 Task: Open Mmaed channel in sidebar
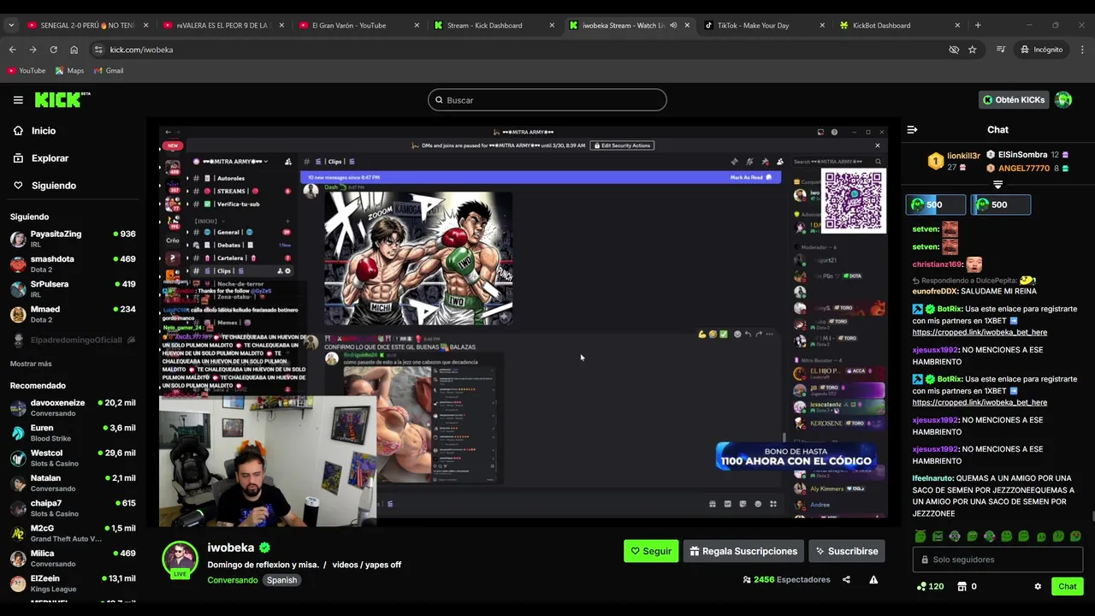coord(73,314)
